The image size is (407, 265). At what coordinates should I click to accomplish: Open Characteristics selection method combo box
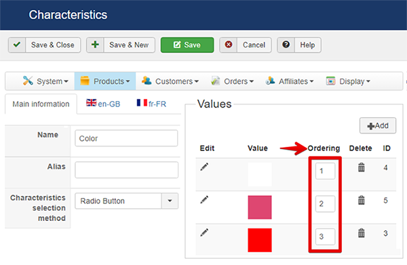[x=126, y=201]
